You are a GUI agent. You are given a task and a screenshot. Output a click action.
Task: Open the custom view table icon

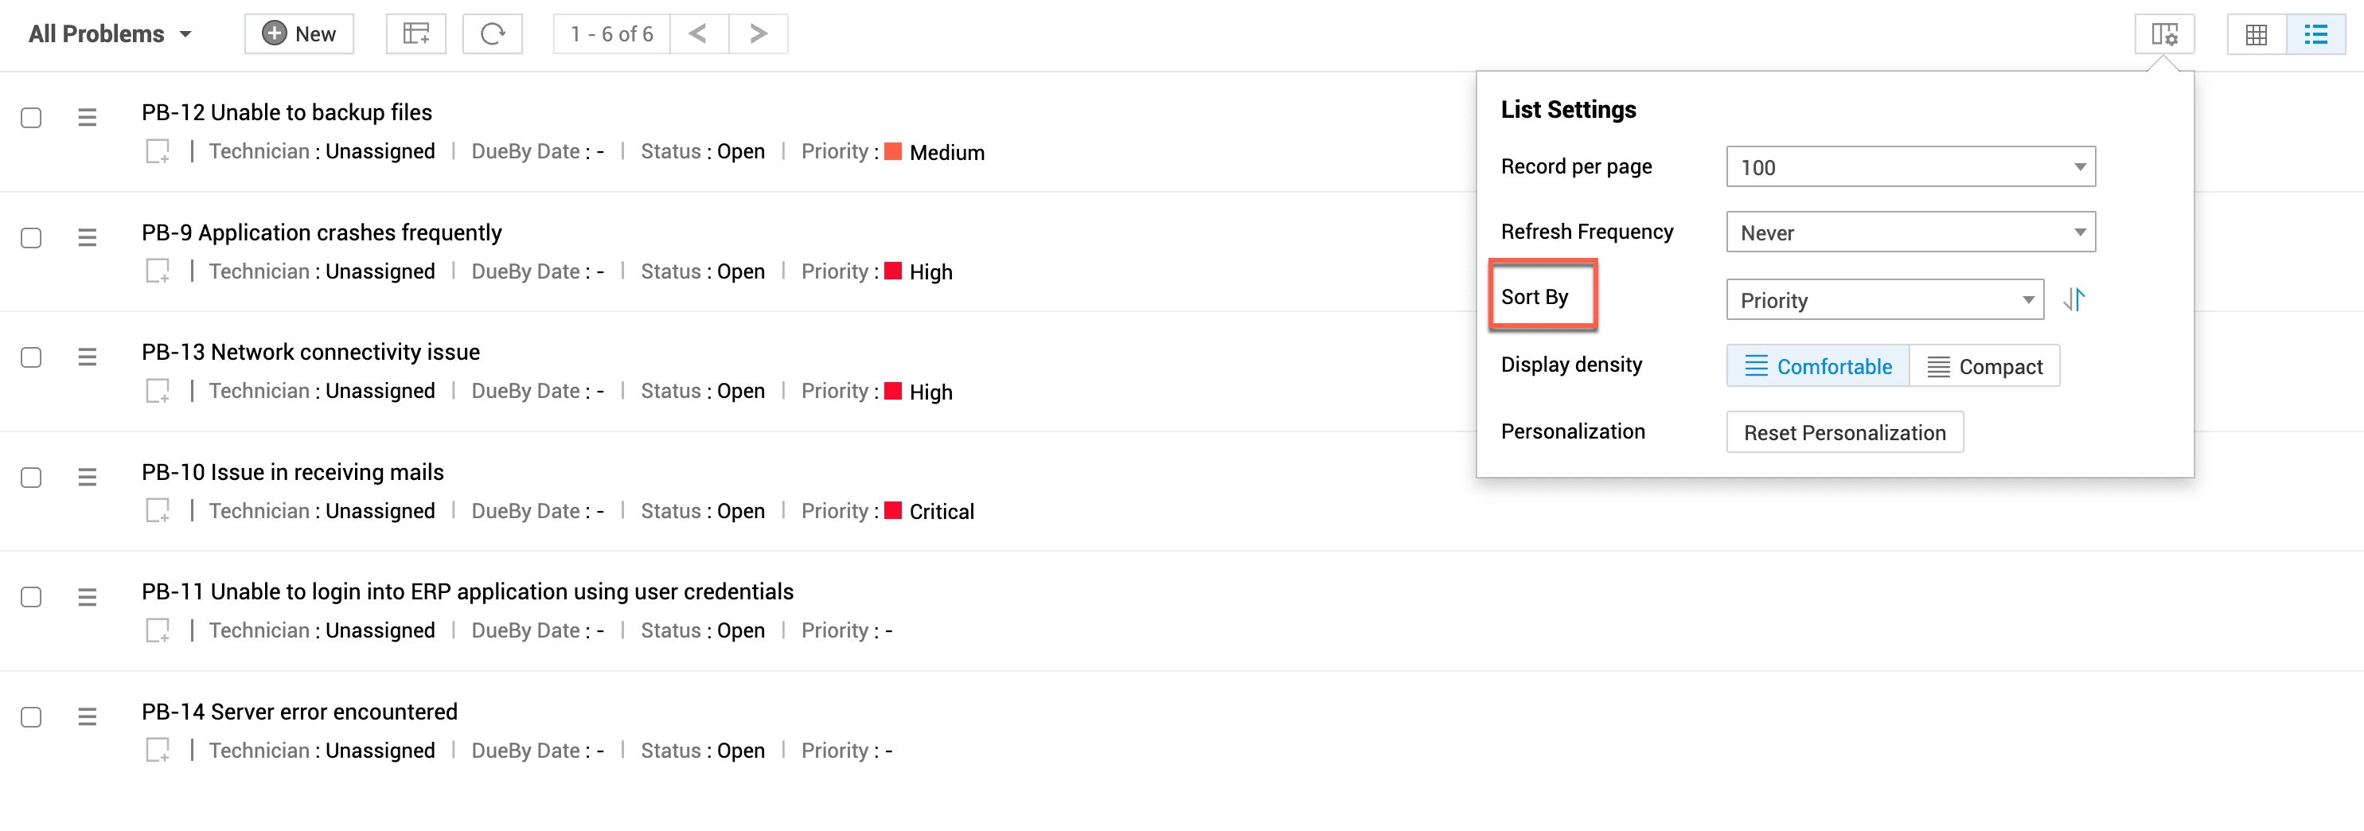[415, 34]
